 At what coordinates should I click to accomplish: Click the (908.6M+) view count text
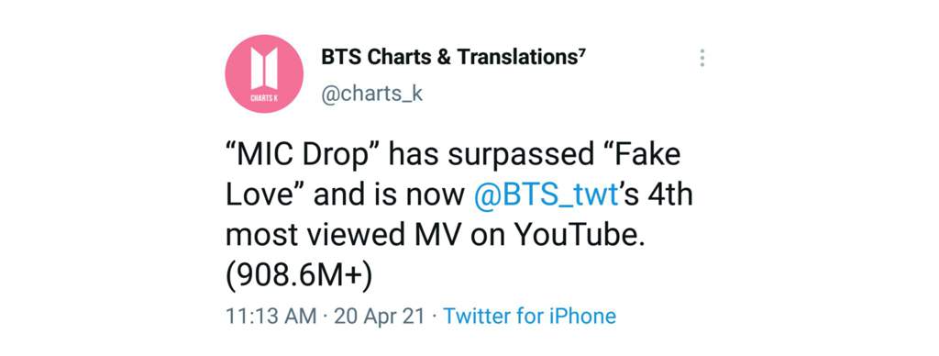coord(299,275)
